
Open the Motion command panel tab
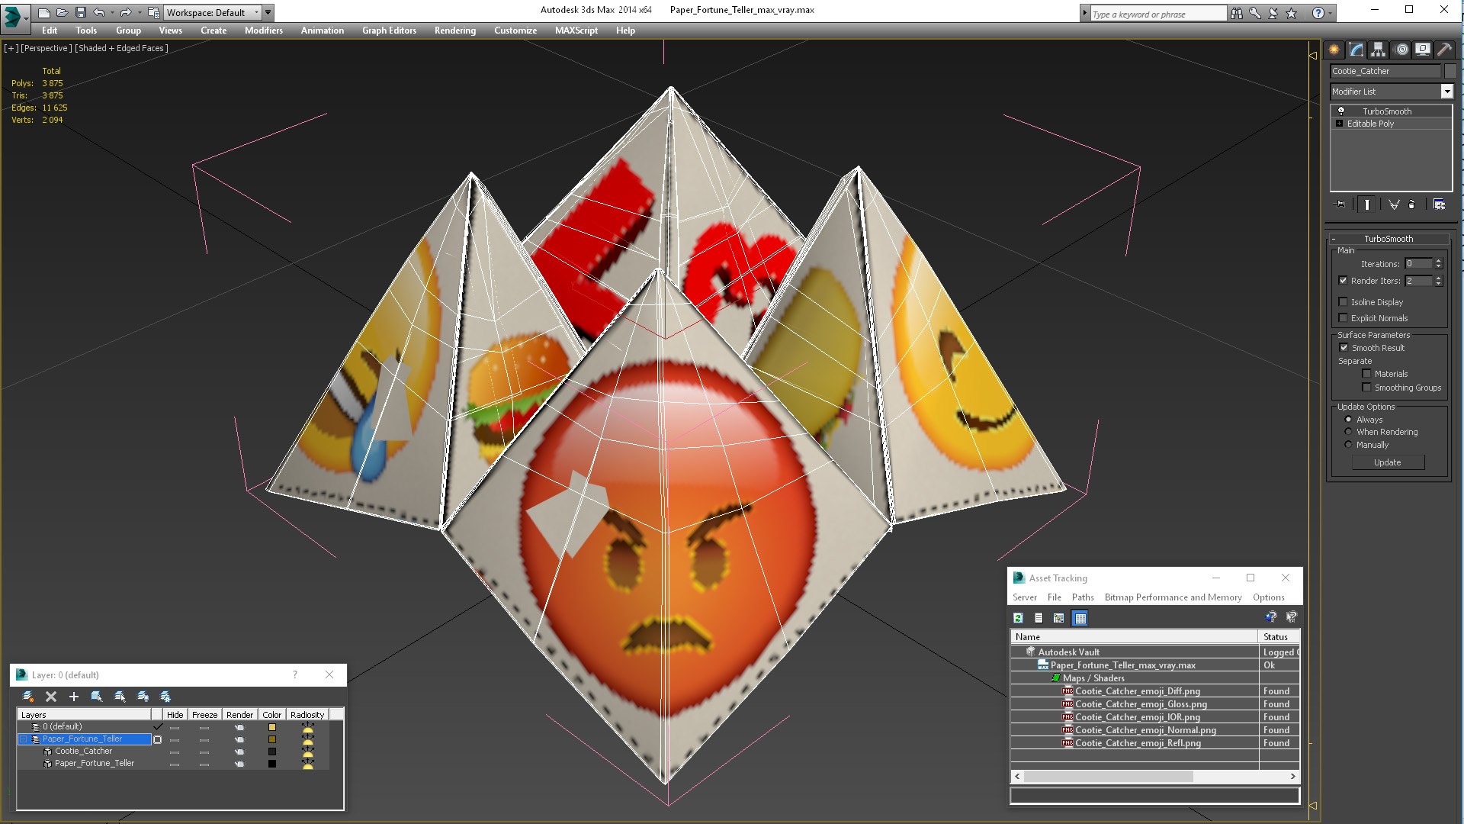pyautogui.click(x=1401, y=50)
